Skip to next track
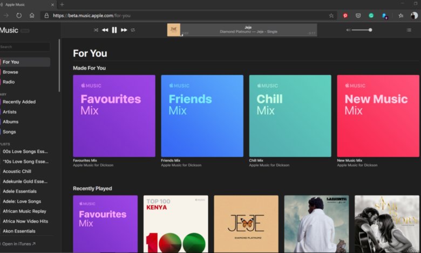421x253 pixels. tap(124, 30)
